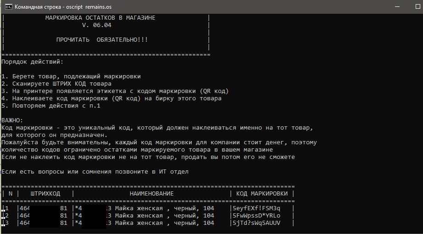Image resolution: width=423 pixels, height=234 pixels.
Task: Click step 4 'Наклеиваете код маркировки' line
Action: coord(111,98)
